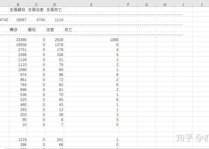
Task: Select the cell with value 60
Action: [55, 69]
